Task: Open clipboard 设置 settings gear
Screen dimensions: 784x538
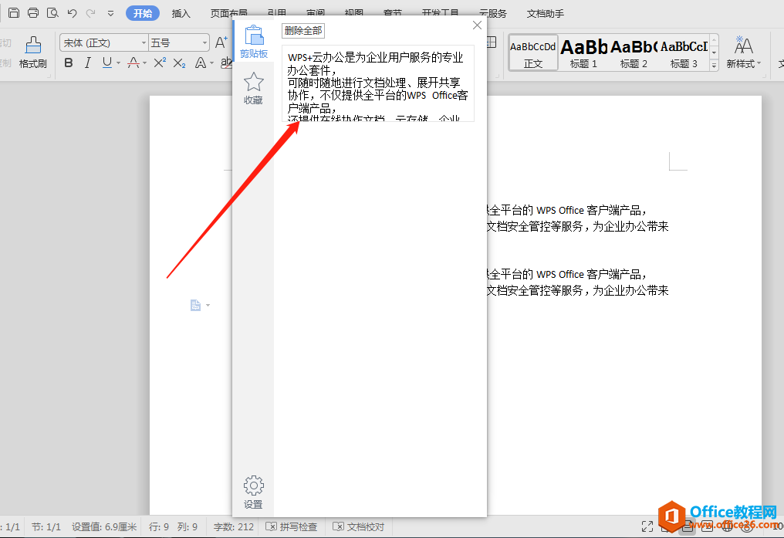Action: 254,492
